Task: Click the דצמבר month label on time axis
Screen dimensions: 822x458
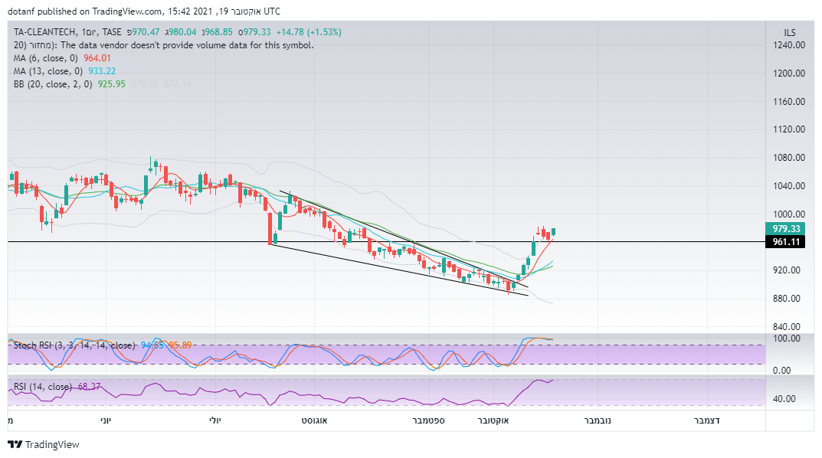Action: 706,420
